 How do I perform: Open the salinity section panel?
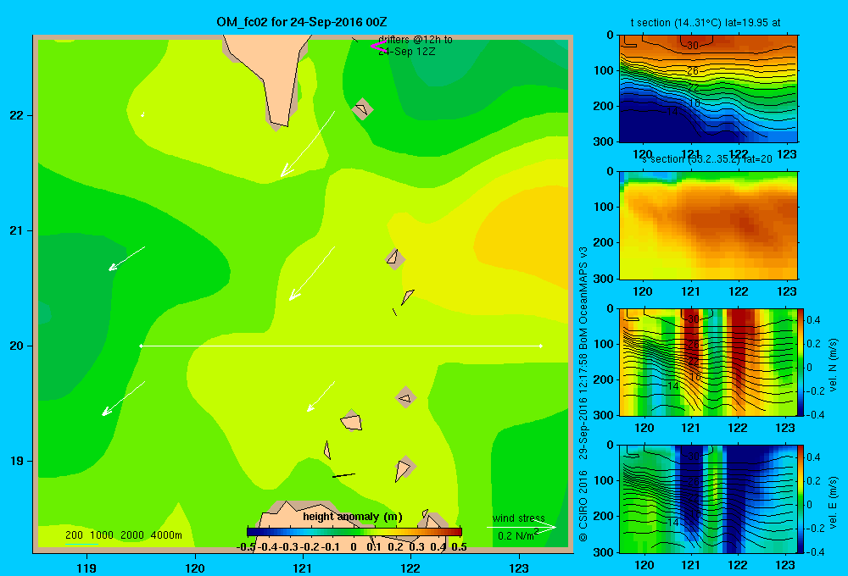pos(708,224)
